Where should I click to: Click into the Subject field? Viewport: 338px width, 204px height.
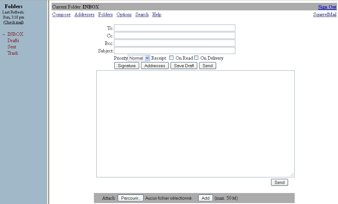[174, 51]
